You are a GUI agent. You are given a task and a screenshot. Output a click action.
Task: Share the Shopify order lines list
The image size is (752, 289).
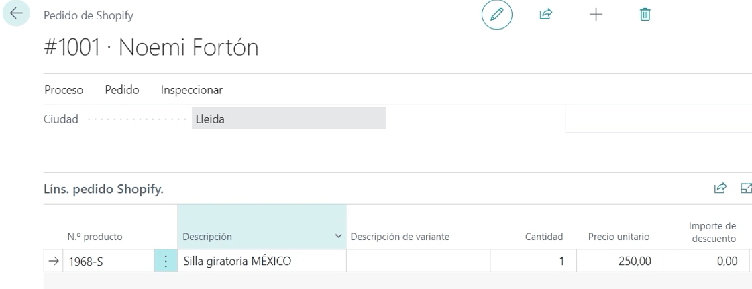721,190
